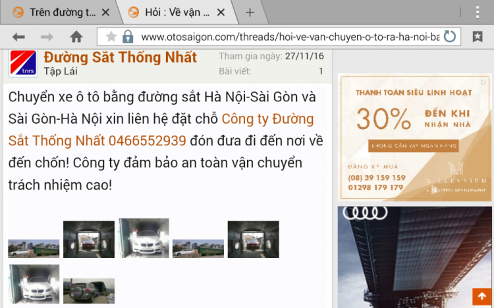The width and height of the screenshot is (494, 308).
Task: Click 'KHÔNG CẦN VAY NGÂN HÀNG' ad button
Action: (414, 146)
